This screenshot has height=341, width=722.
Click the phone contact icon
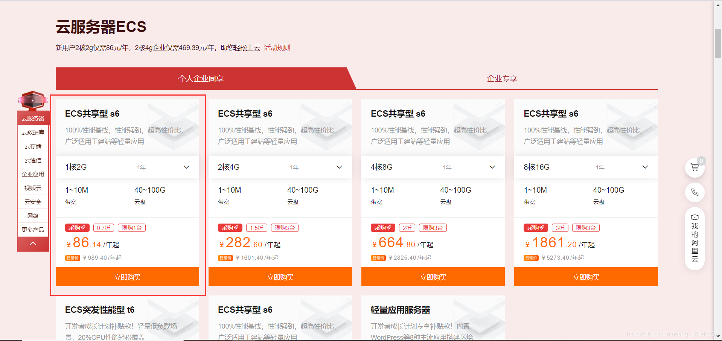[695, 192]
